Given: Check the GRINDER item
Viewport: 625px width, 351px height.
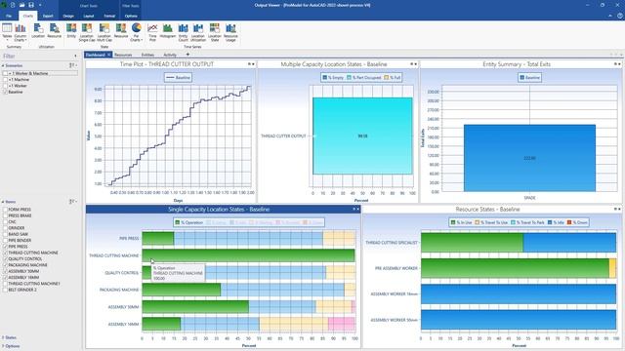Looking at the screenshot, I should (x=5, y=228).
